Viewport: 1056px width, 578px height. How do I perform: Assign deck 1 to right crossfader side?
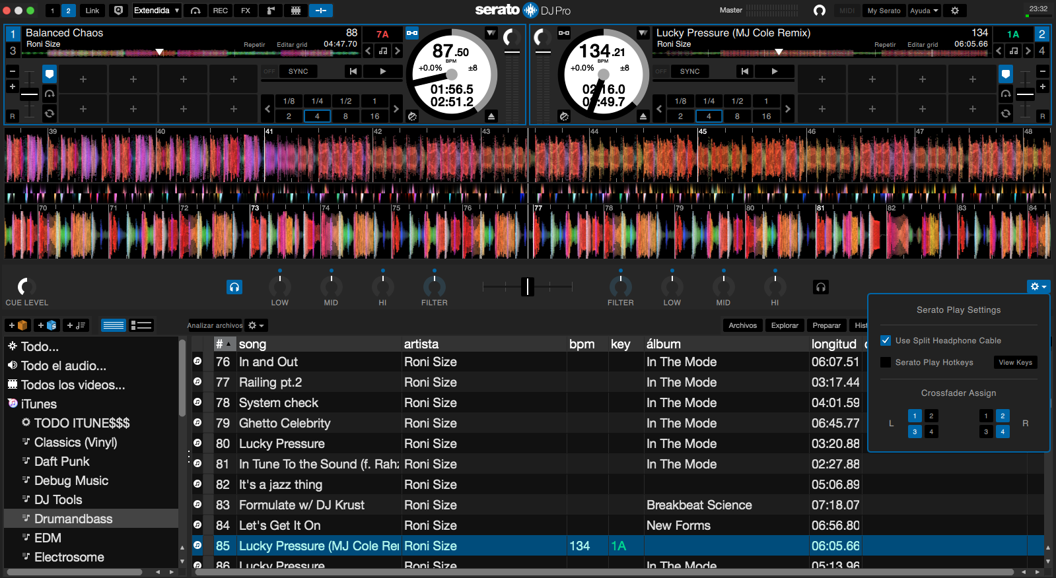coord(986,416)
